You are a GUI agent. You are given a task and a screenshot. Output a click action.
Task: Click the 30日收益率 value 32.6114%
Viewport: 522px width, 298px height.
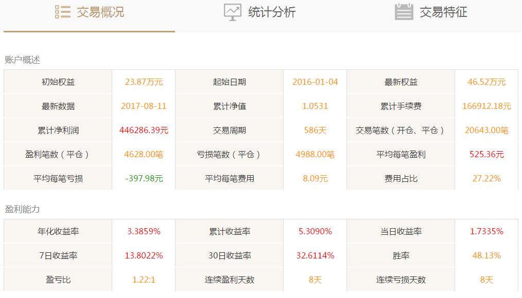(x=315, y=256)
